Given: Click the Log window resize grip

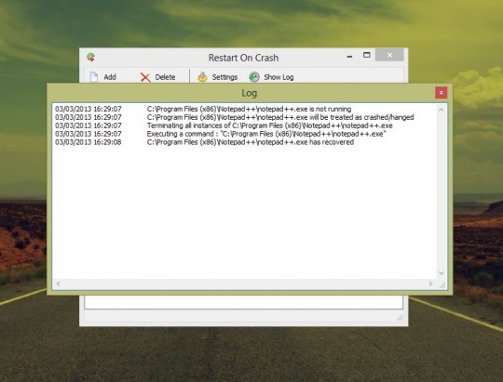Looking at the screenshot, I should click(442, 285).
